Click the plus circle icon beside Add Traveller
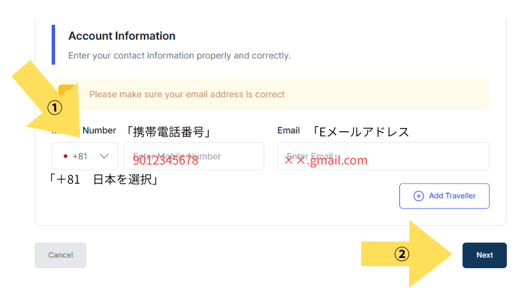Screen dimensions: 512x288 click(419, 196)
